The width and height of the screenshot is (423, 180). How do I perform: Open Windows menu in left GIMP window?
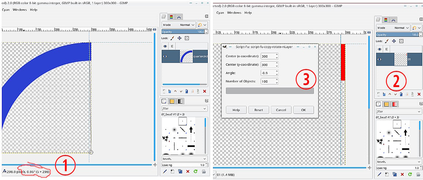[20, 10]
